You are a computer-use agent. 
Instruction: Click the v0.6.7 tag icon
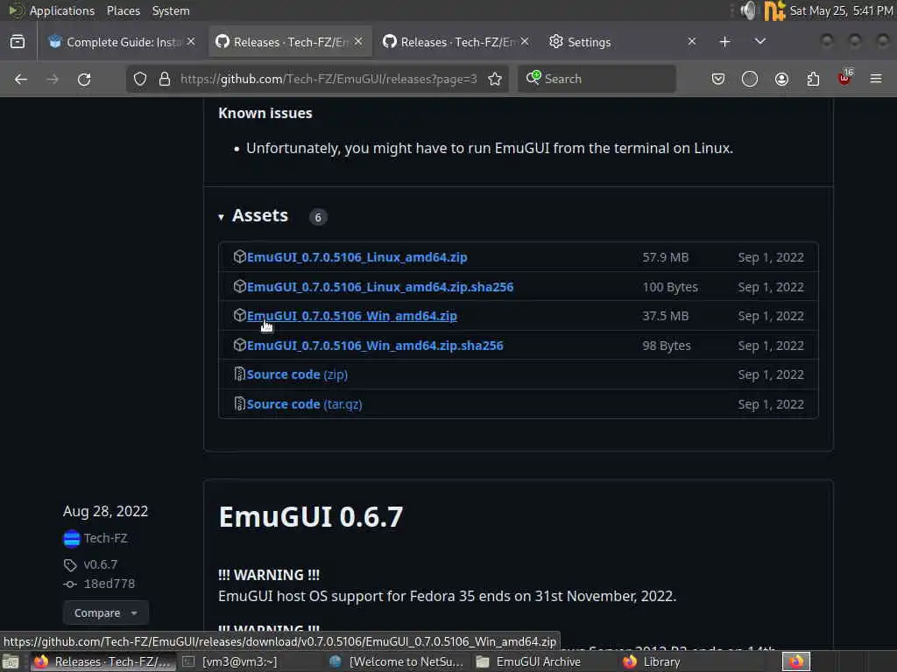tap(70, 565)
